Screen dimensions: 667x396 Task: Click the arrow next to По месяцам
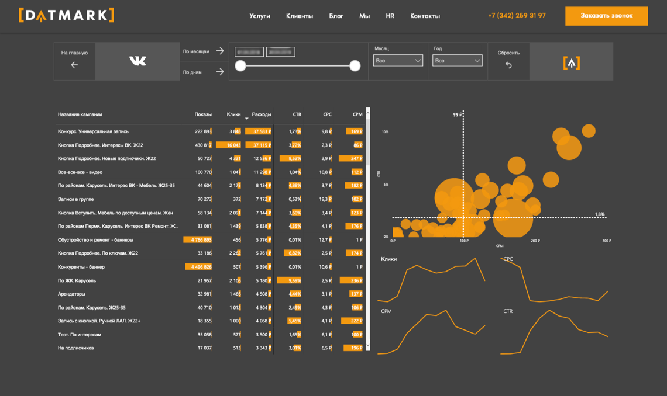[220, 51]
